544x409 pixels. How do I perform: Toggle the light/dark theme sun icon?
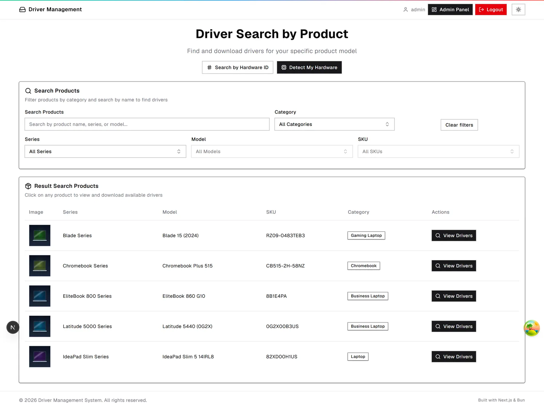coord(518,10)
